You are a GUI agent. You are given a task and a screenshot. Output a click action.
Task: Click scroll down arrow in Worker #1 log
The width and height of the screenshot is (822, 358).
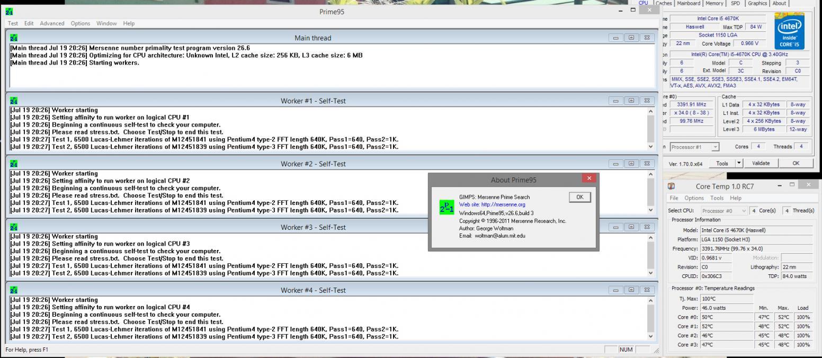tap(651, 147)
